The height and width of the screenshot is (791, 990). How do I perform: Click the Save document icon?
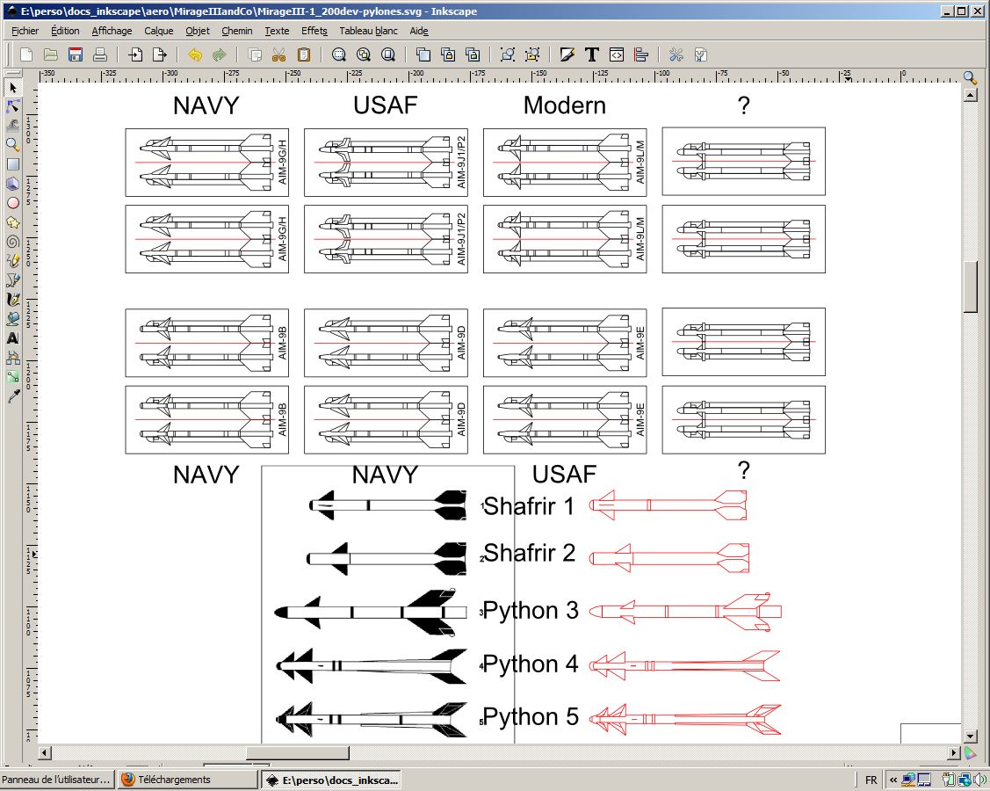[76, 54]
